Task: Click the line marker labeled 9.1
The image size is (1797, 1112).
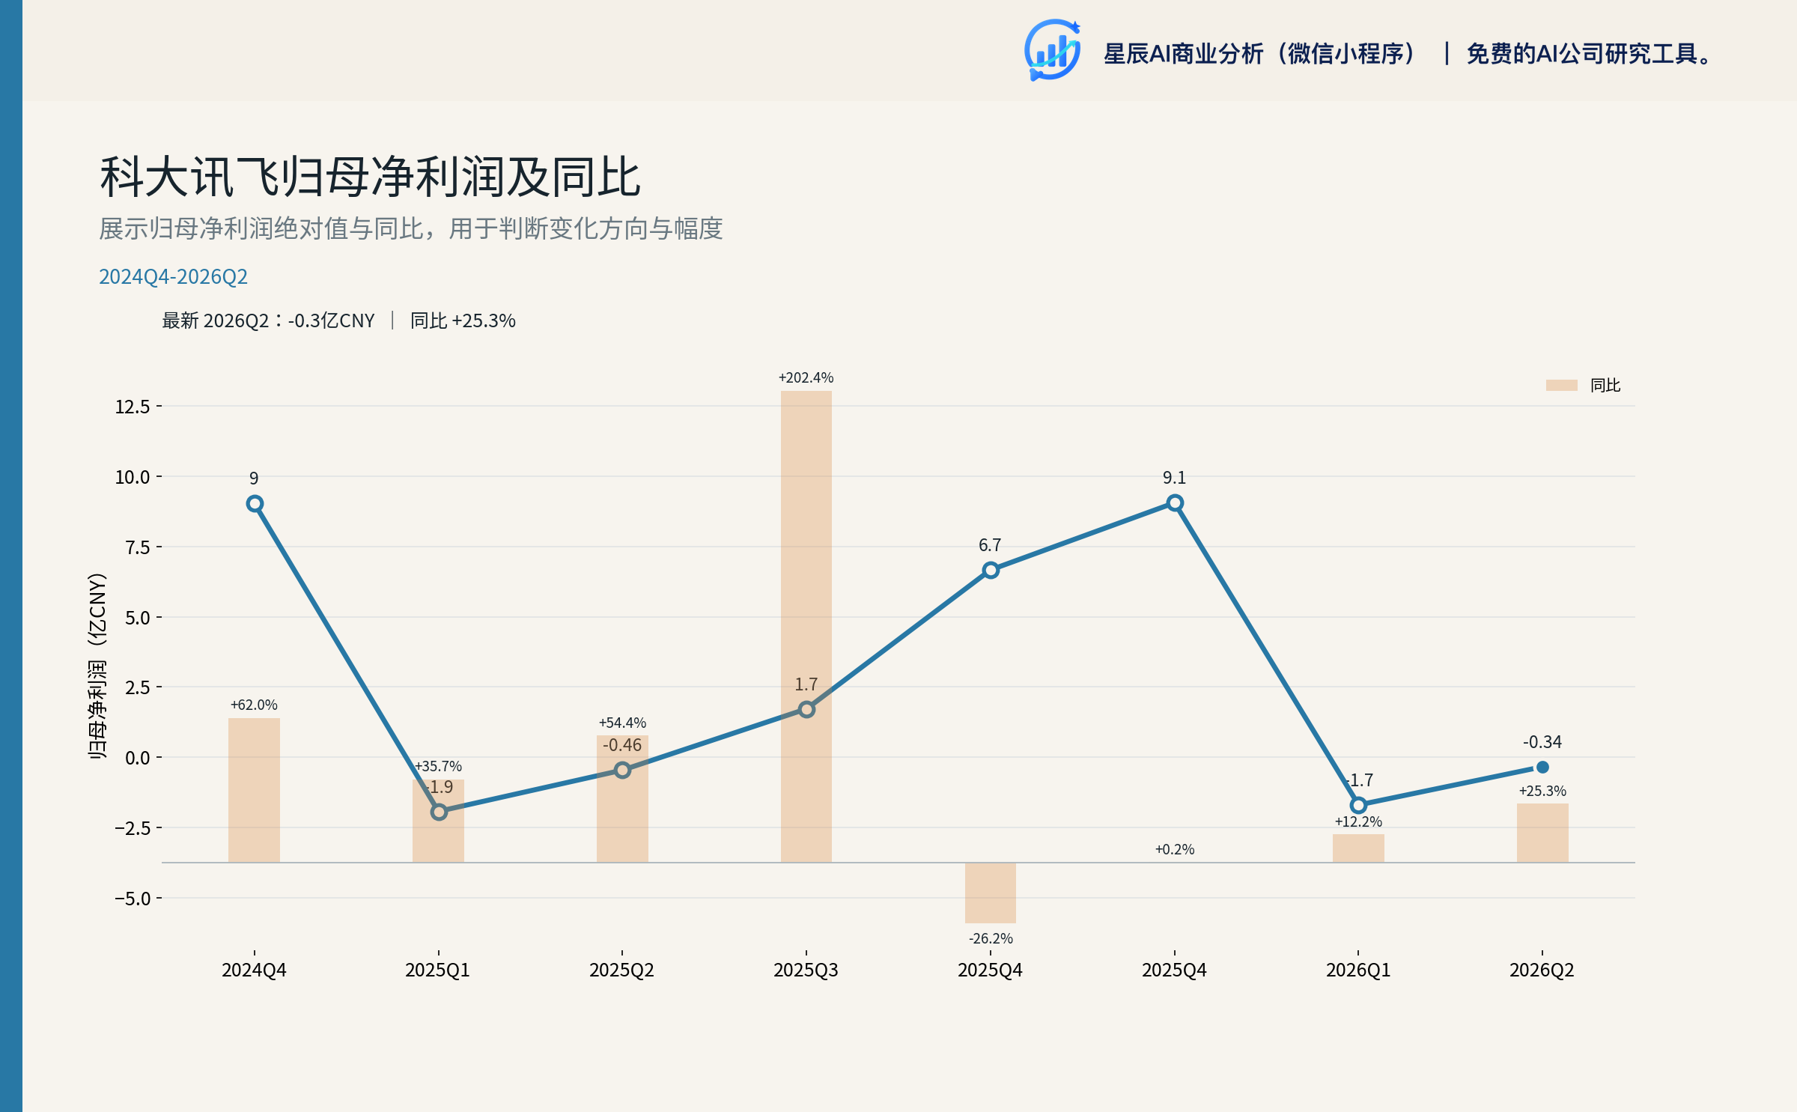Action: pyautogui.click(x=1175, y=503)
